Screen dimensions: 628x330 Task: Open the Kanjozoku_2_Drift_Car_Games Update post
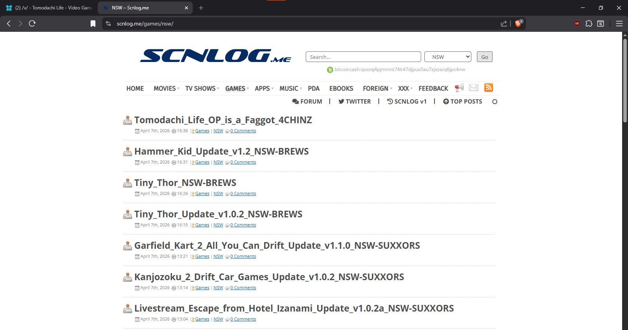point(269,277)
